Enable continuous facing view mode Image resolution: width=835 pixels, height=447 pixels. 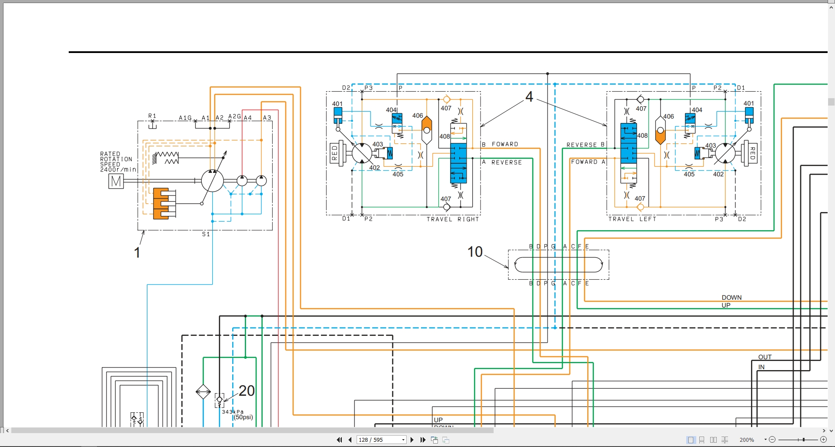click(725, 440)
